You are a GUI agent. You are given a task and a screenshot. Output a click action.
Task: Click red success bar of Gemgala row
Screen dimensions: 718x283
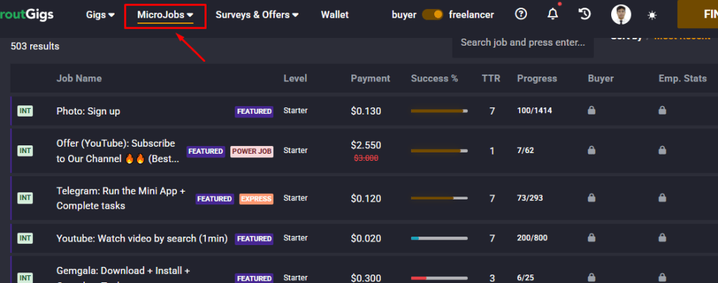pos(439,278)
